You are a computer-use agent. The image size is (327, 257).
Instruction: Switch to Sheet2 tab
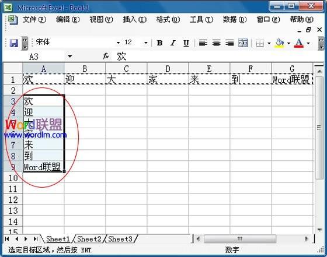pos(89,239)
